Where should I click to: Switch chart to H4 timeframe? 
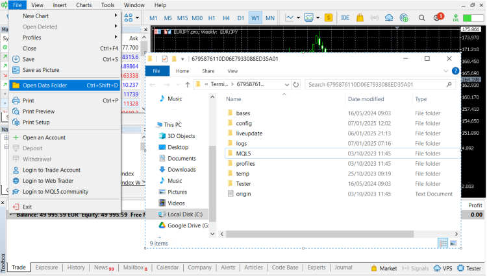(226, 17)
